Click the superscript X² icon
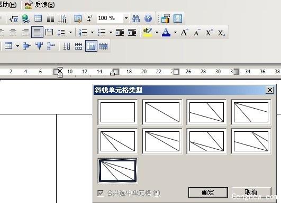This screenshot has height=203, width=281. click(x=209, y=33)
